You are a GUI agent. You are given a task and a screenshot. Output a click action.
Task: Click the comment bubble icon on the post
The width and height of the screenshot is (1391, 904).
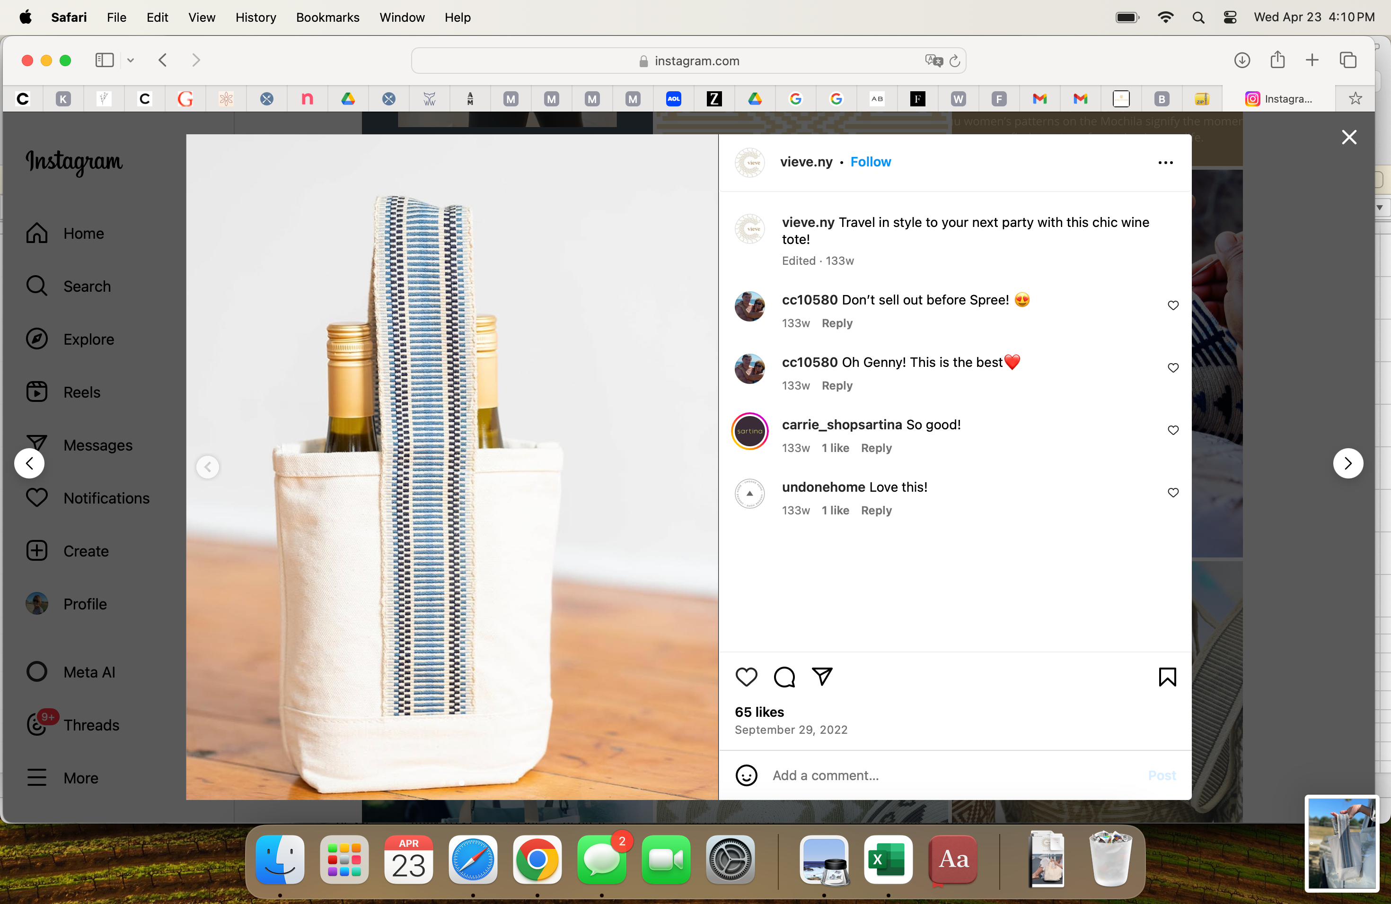[784, 677]
